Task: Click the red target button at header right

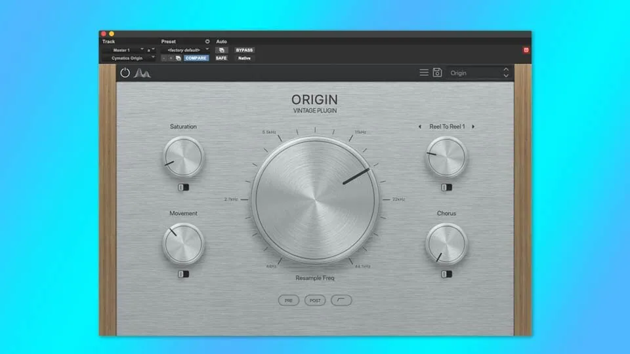Action: 526,50
